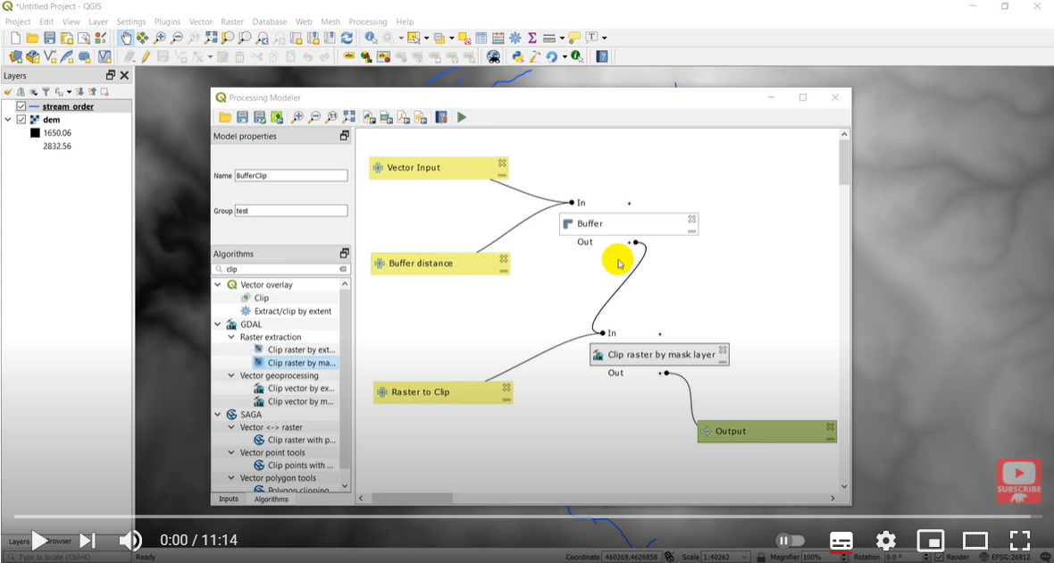
Task: Collapse the Vector overlay algorithm group
Action: 216,284
